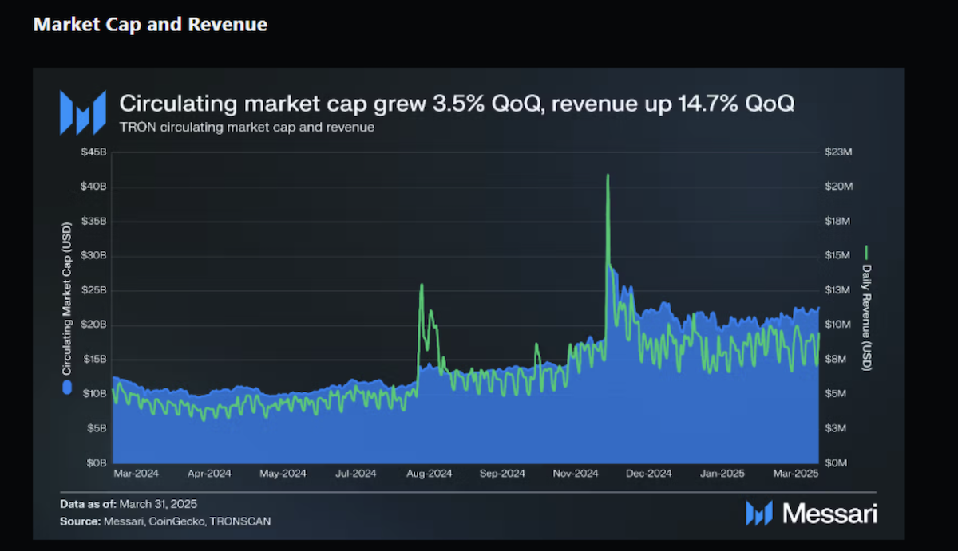Click the blue Circulating Market Cap legend marker
This screenshot has height=551, width=958.
pyautogui.click(x=67, y=388)
